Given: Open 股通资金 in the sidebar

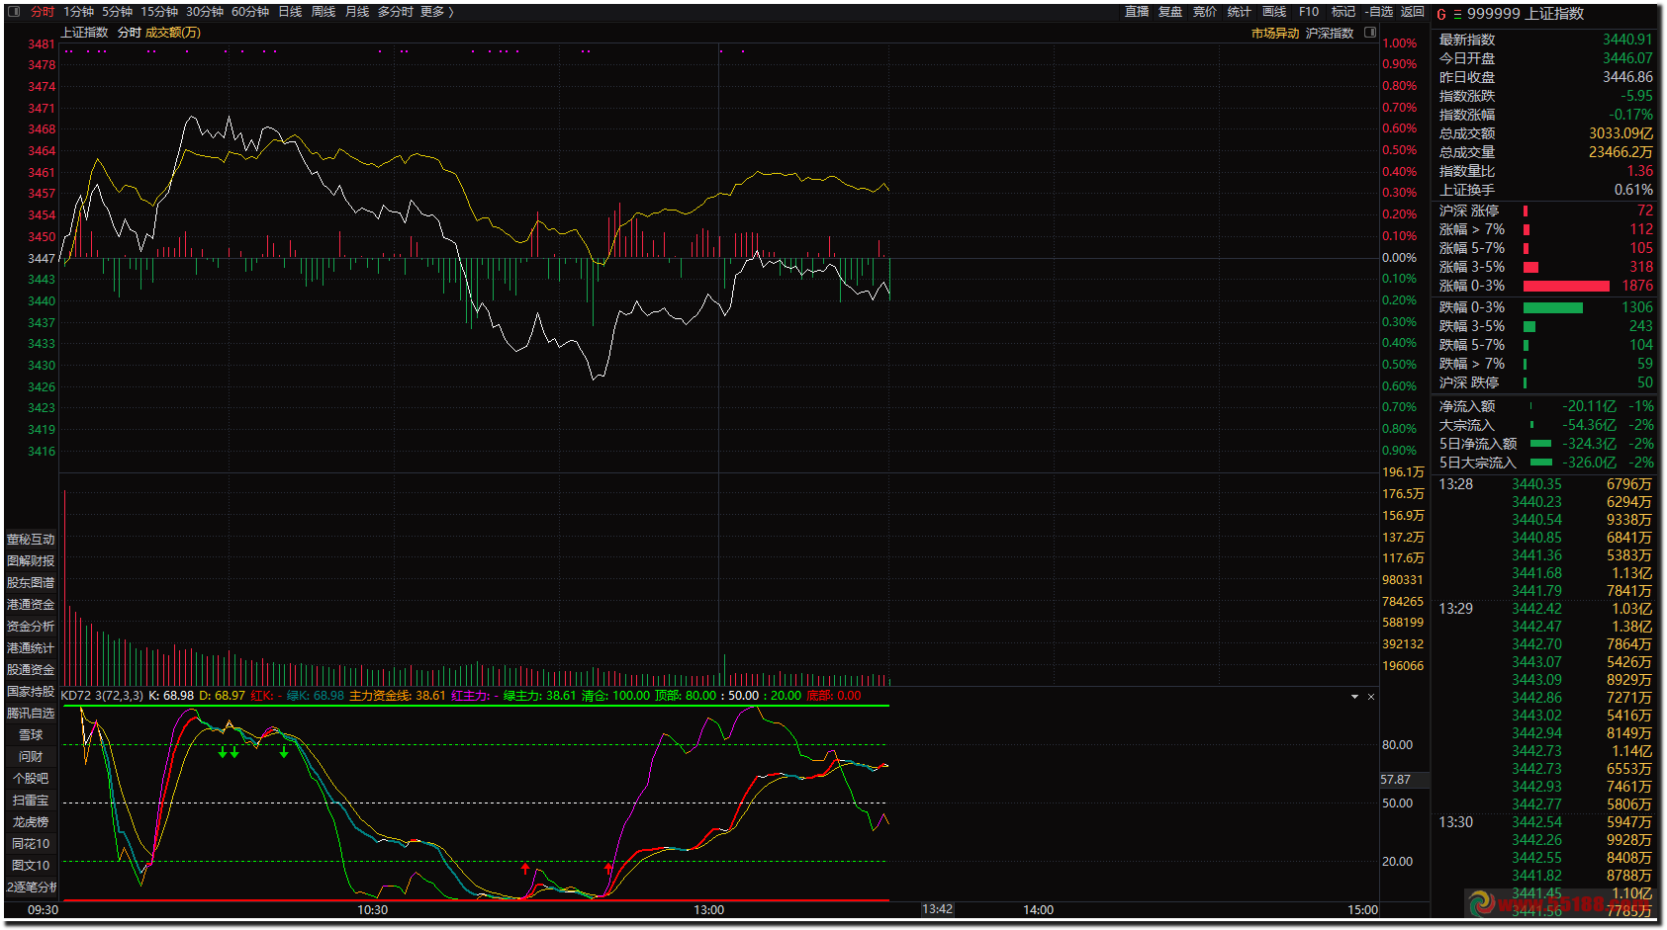Looking at the screenshot, I should point(31,670).
